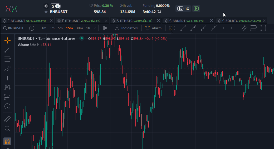This screenshot has height=149, width=274.
Task: Open the Fibonacci retracement tools
Action: coord(7,59)
